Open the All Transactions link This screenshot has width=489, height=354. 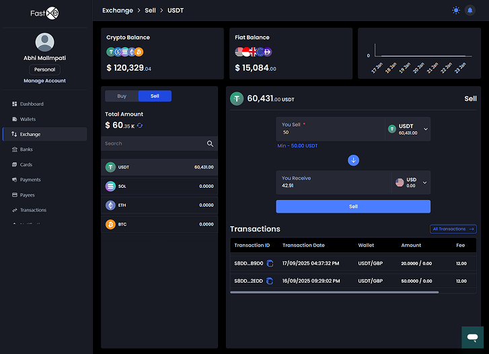(x=453, y=229)
